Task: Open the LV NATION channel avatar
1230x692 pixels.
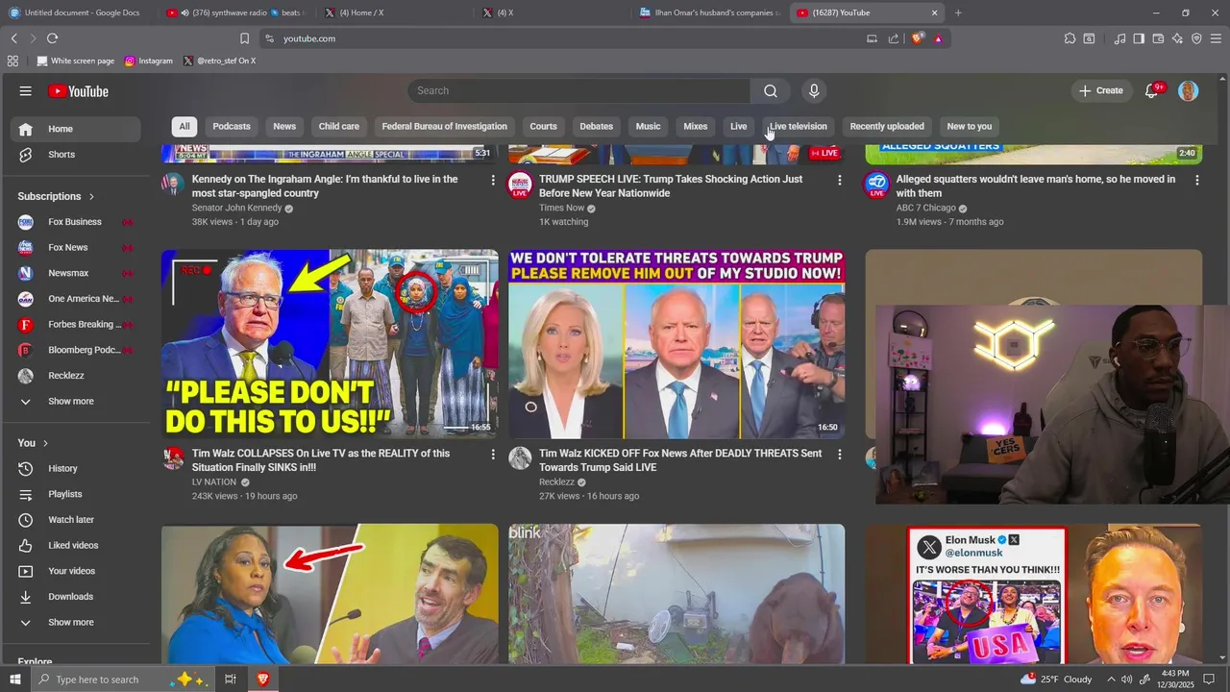Action: [173, 457]
